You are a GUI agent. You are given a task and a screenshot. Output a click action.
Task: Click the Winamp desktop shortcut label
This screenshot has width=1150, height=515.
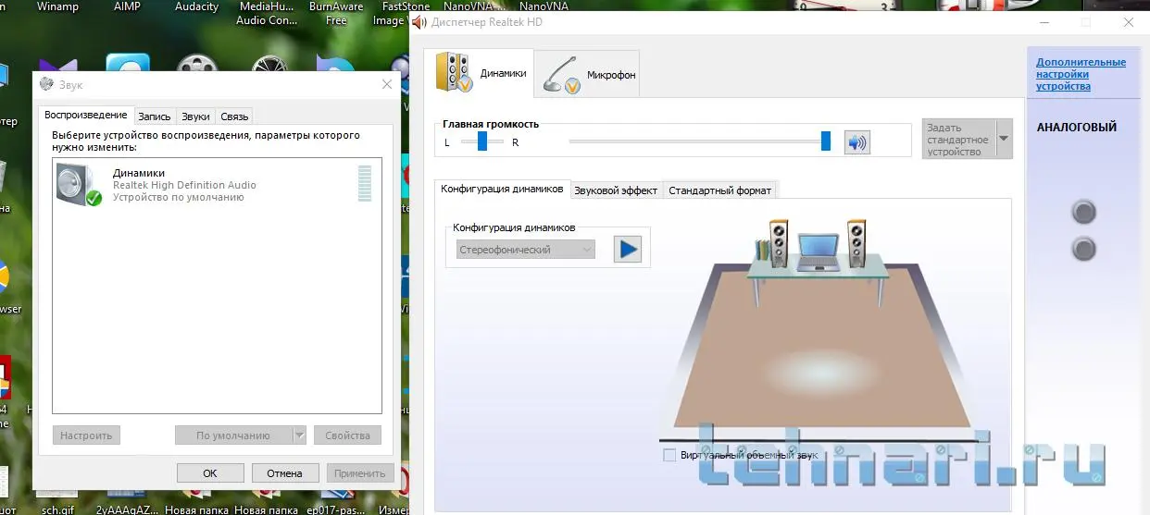pos(57,6)
